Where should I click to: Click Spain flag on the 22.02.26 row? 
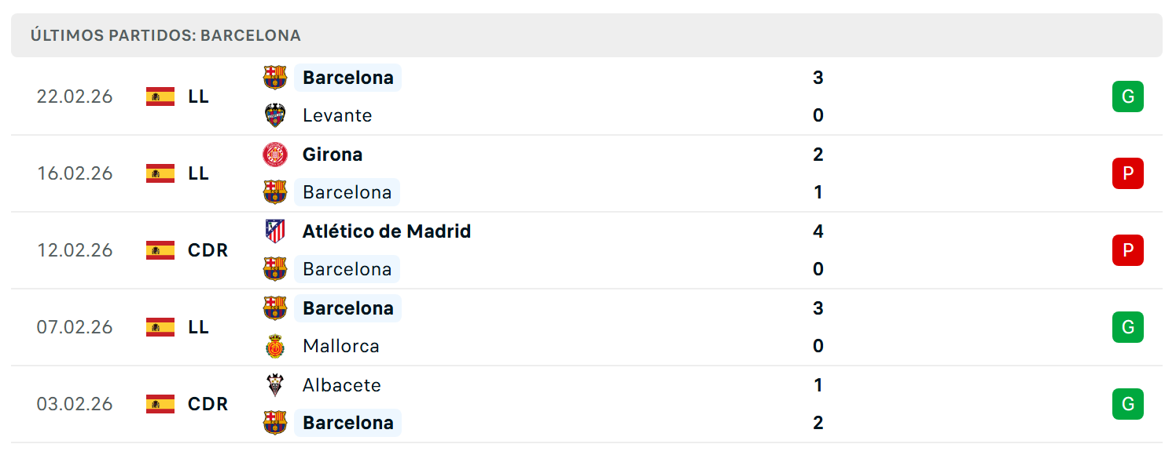pyautogui.click(x=160, y=96)
